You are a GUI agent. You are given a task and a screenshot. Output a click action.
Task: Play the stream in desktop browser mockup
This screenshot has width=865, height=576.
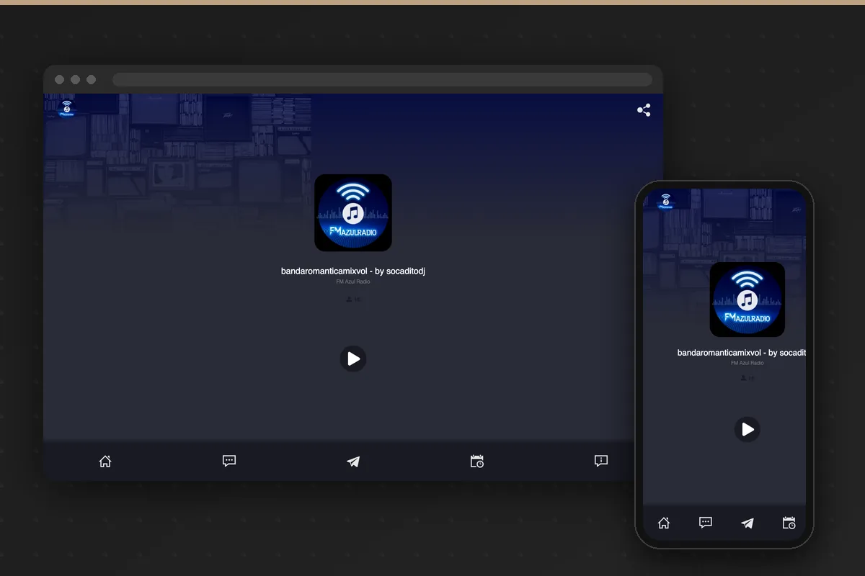click(353, 359)
